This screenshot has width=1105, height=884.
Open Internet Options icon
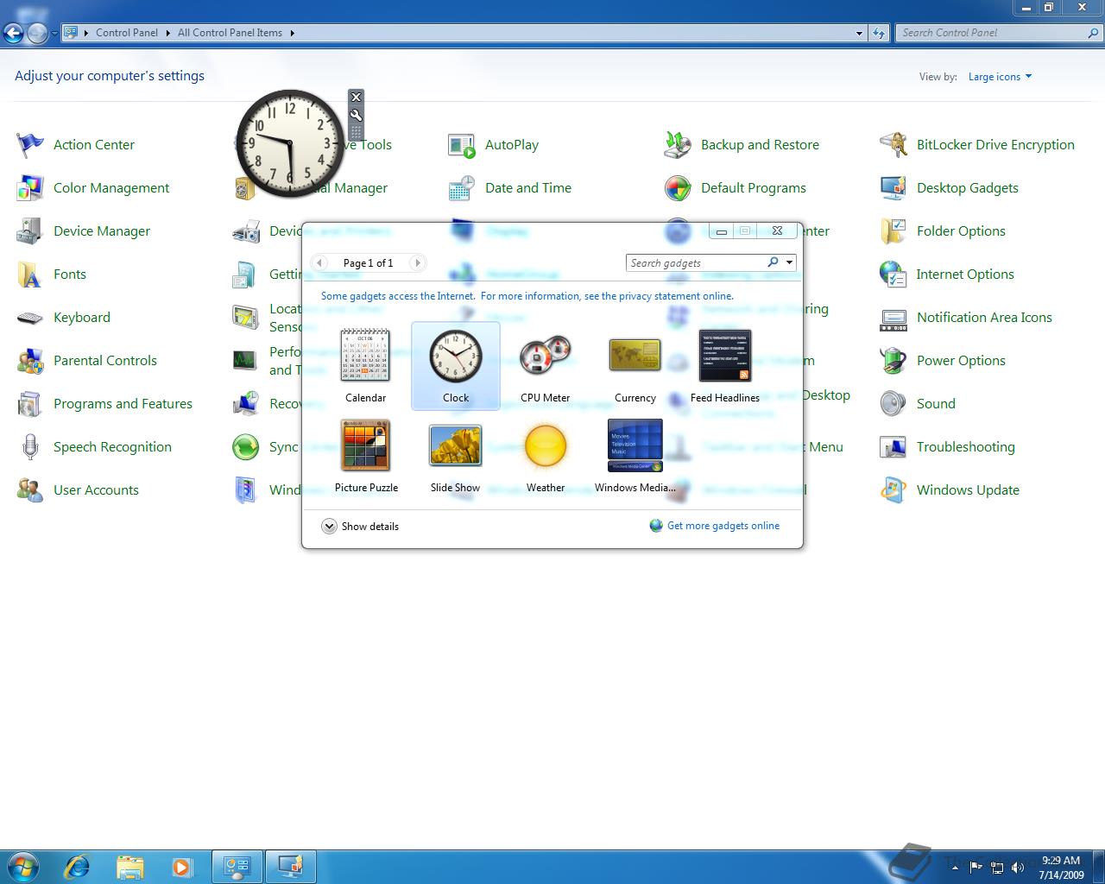click(x=893, y=274)
